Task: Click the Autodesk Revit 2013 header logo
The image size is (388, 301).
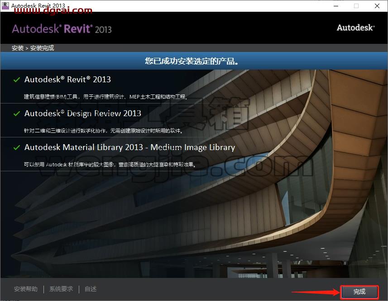Action: pyautogui.click(x=62, y=29)
